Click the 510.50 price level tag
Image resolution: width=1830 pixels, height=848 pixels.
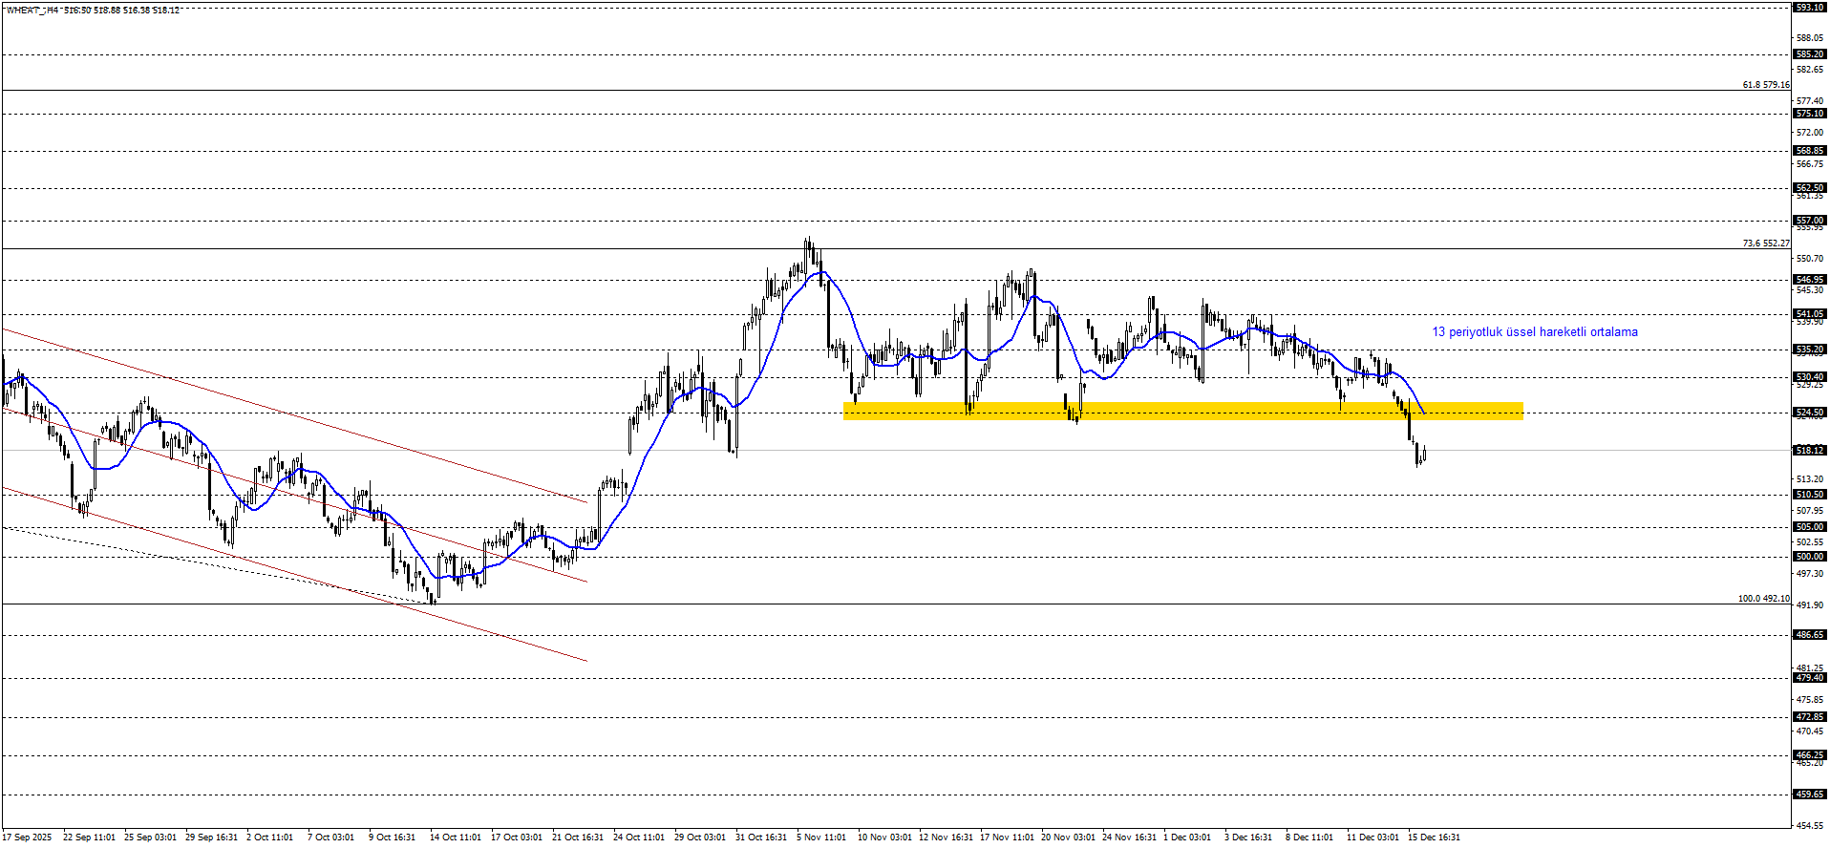pyautogui.click(x=1810, y=495)
